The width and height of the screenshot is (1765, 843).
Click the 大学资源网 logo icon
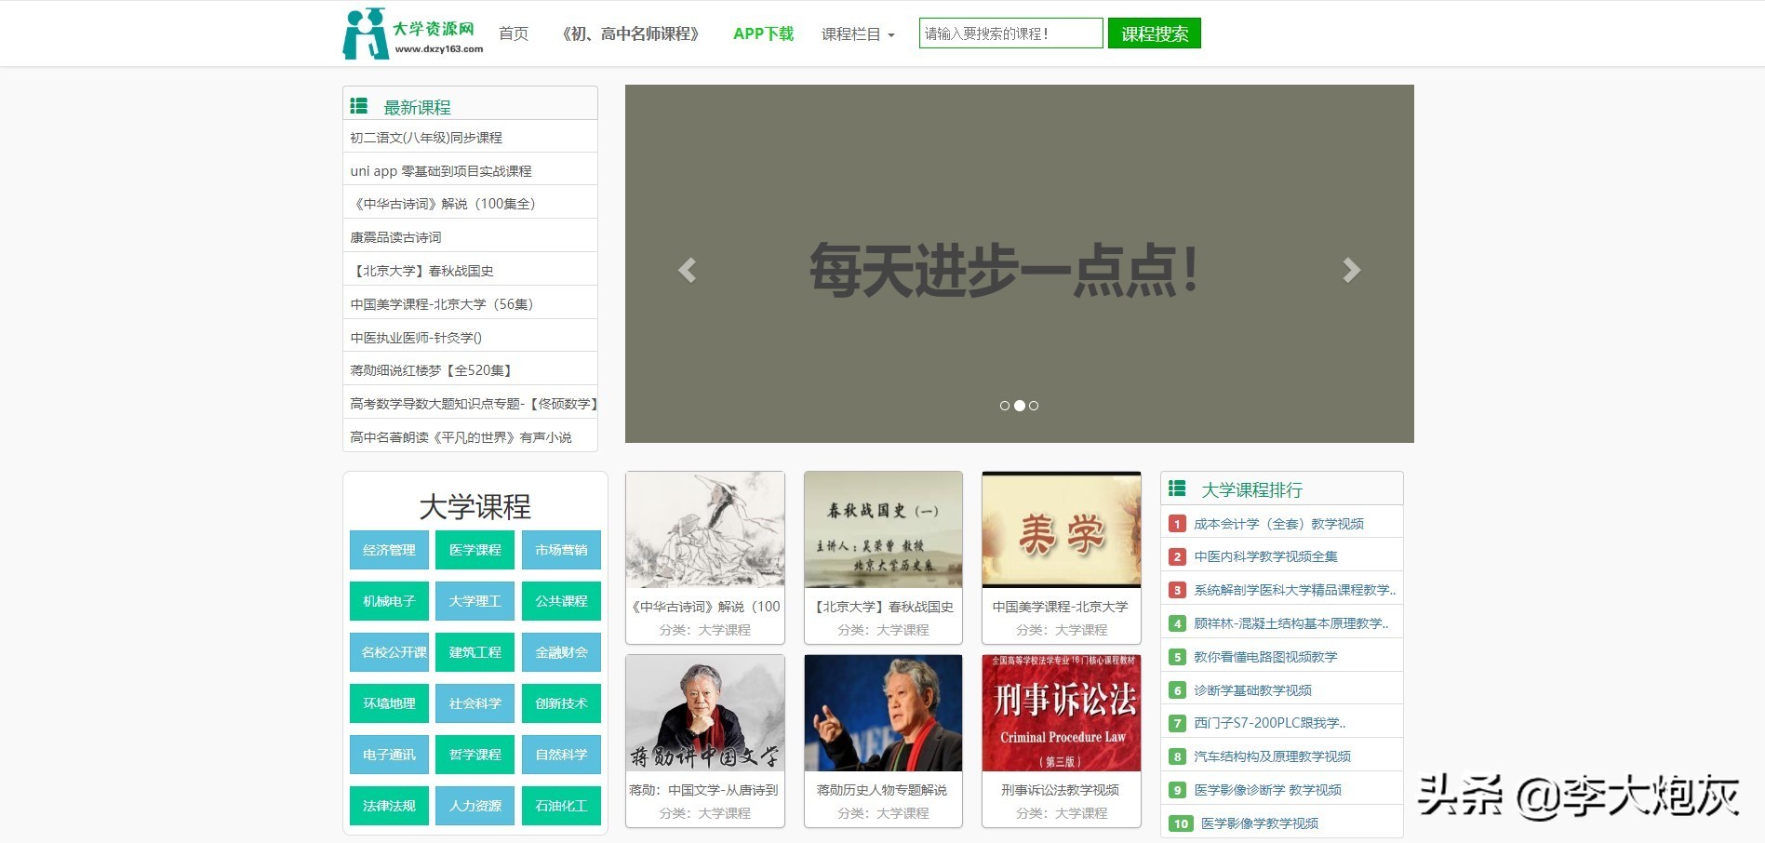click(366, 31)
